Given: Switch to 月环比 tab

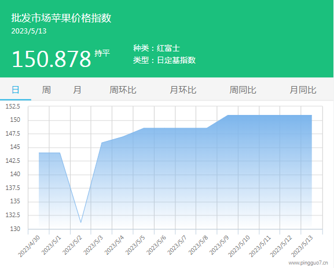Looking at the screenshot, I should (183, 90).
